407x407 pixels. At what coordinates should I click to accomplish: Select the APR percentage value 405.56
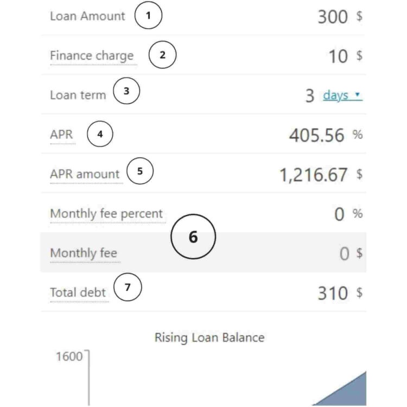(x=316, y=135)
